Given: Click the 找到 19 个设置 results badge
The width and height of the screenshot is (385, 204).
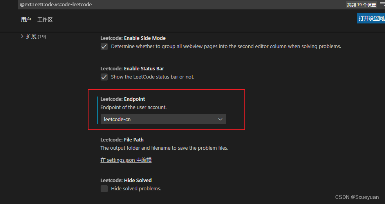Looking at the screenshot, I should pos(362,4).
